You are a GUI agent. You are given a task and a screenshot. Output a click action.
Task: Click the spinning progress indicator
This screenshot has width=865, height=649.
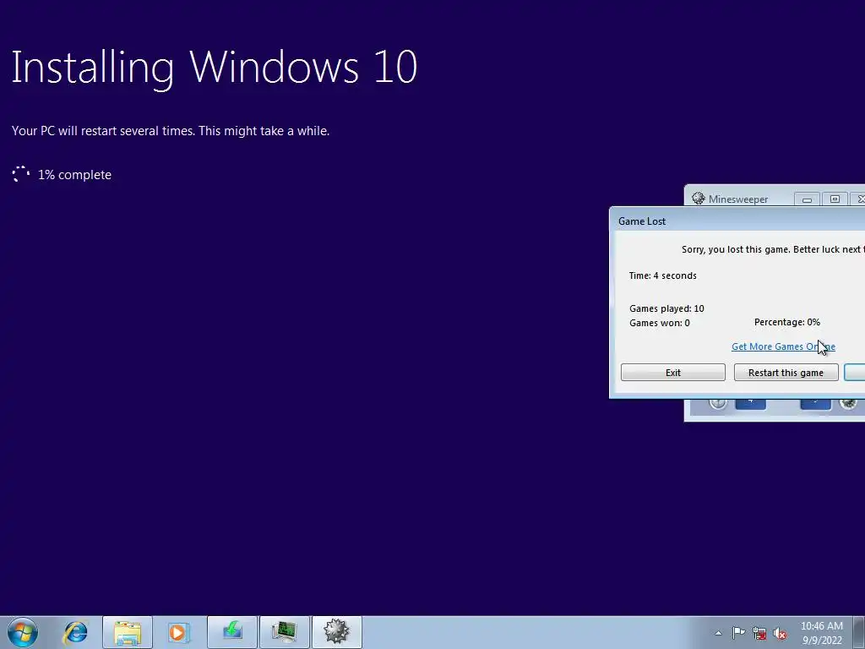(21, 174)
